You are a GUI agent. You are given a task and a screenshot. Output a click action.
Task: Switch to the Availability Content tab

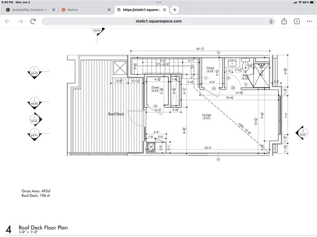(29, 10)
